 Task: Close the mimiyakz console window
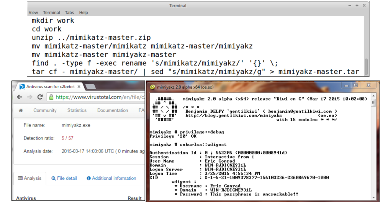pos(368,85)
